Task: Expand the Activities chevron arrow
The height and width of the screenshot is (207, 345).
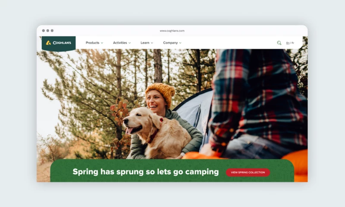Action: pos(130,43)
